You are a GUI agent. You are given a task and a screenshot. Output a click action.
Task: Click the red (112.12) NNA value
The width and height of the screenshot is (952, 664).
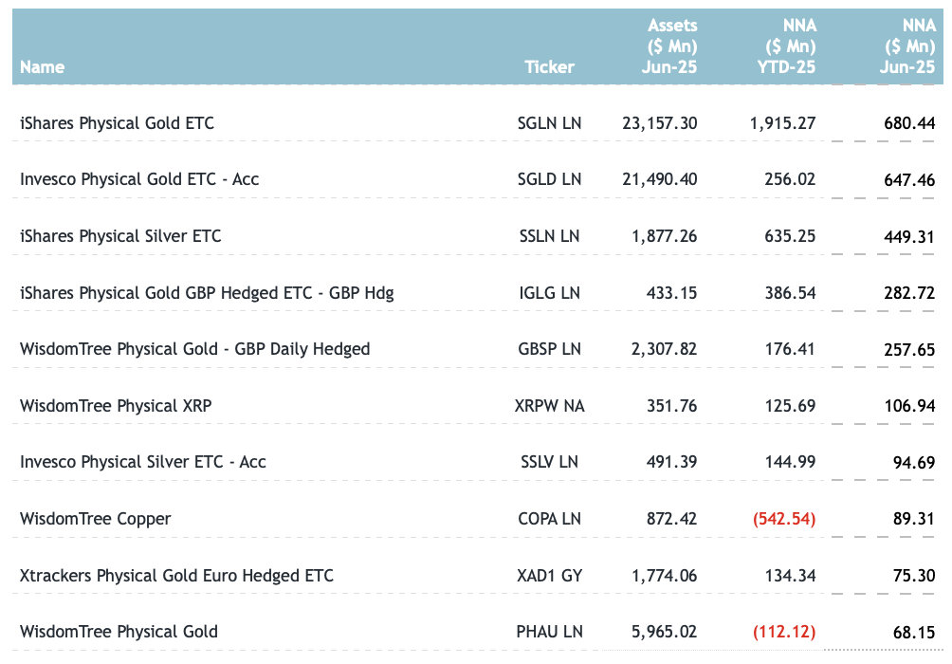pos(784,632)
